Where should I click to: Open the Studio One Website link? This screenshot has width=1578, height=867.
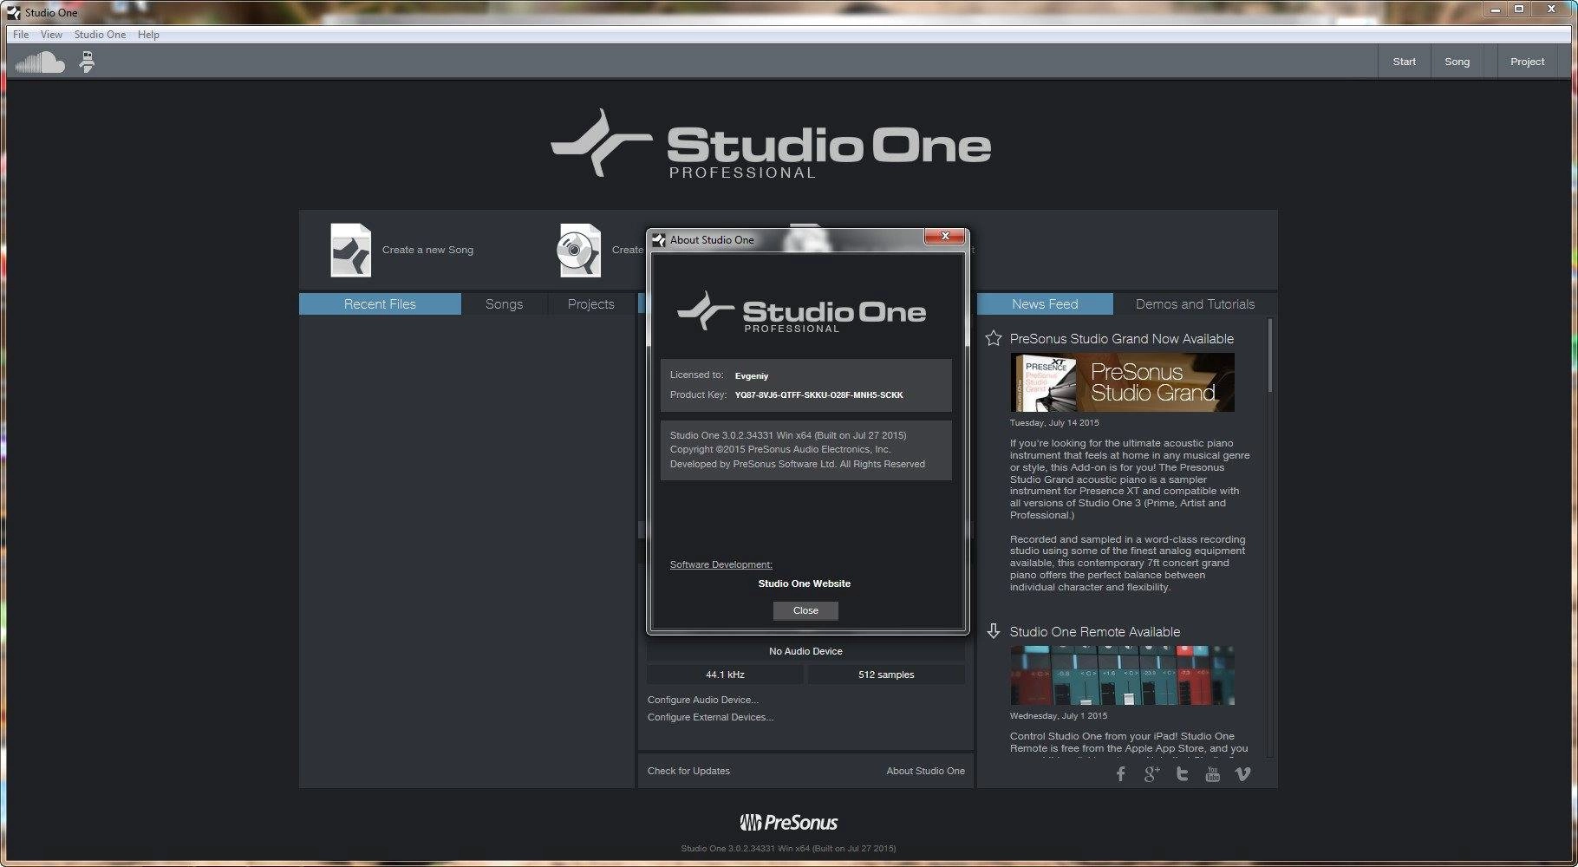(804, 583)
